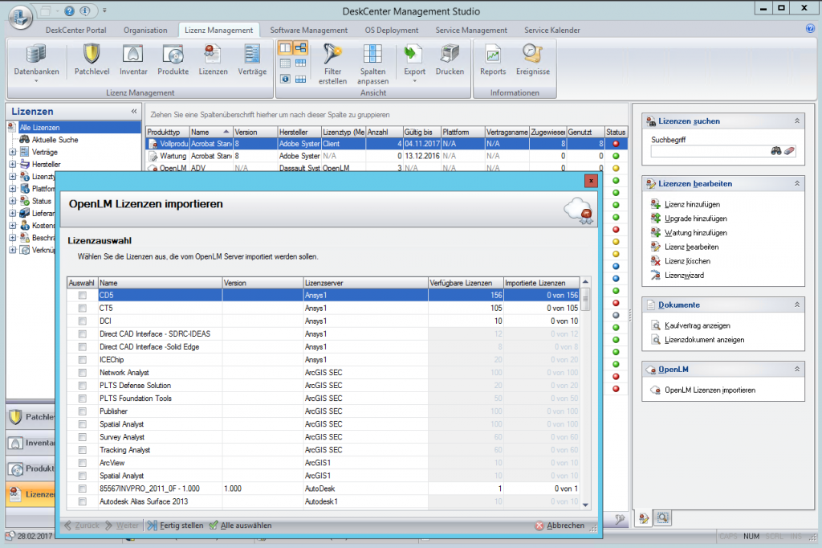Switch to the Software Management tab

point(309,31)
